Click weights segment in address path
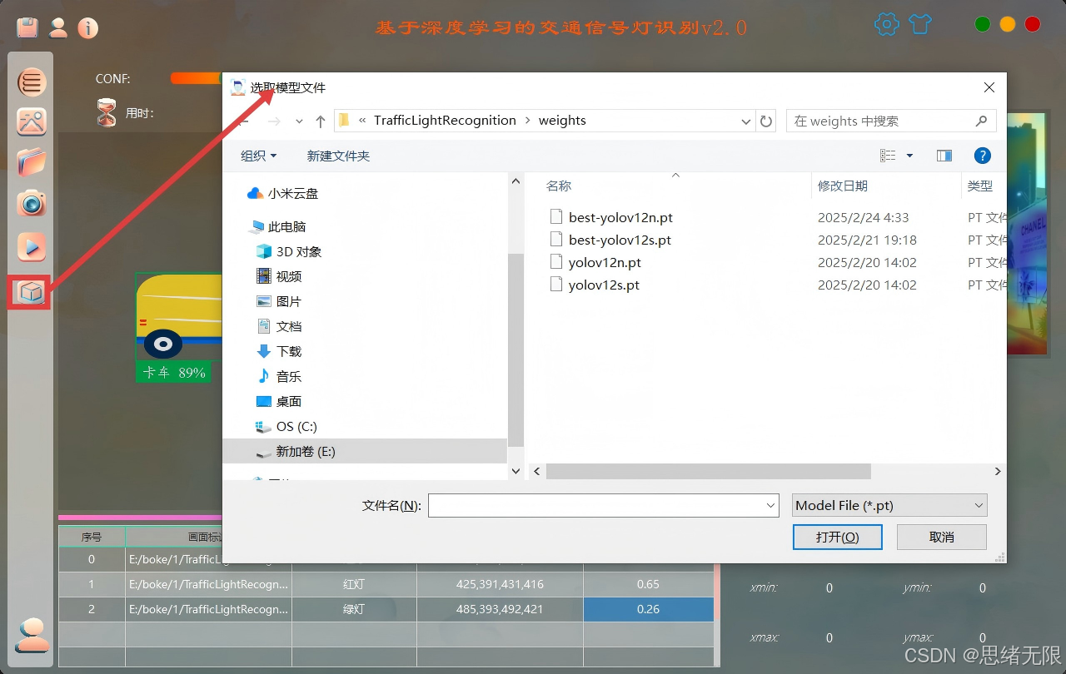The height and width of the screenshot is (674, 1066). (562, 121)
